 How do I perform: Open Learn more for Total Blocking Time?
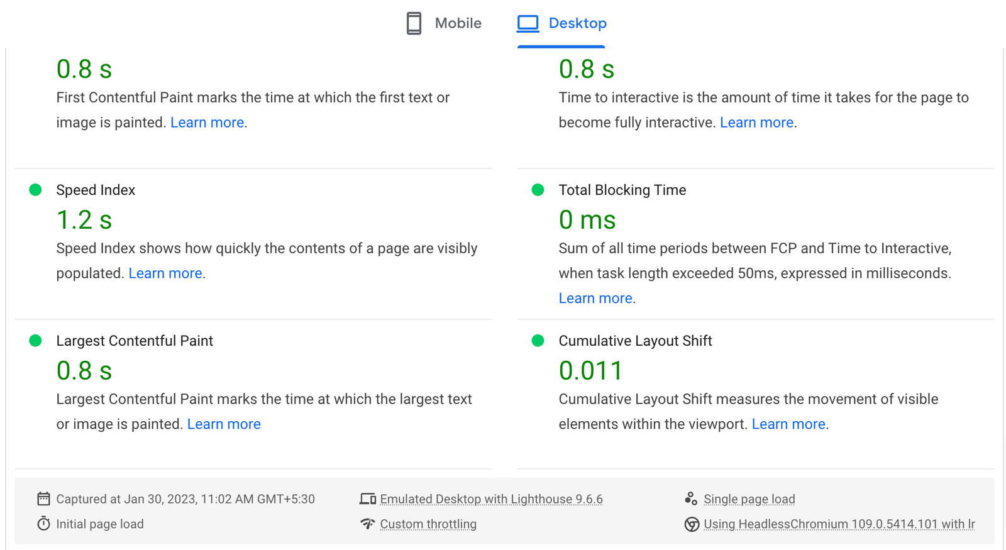tap(595, 299)
